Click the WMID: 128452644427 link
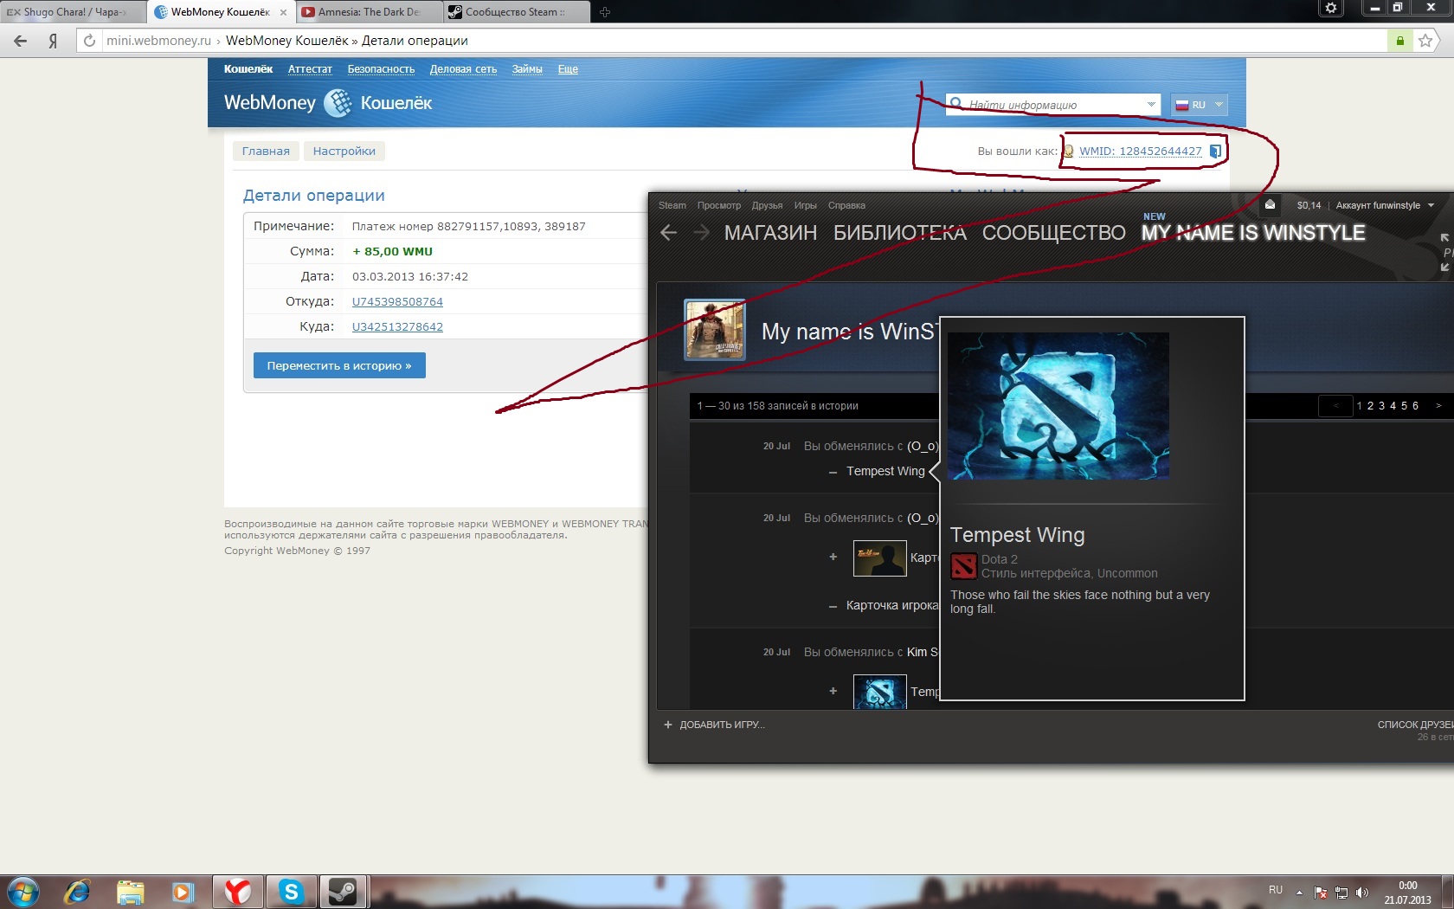The image size is (1454, 909). pos(1141,151)
